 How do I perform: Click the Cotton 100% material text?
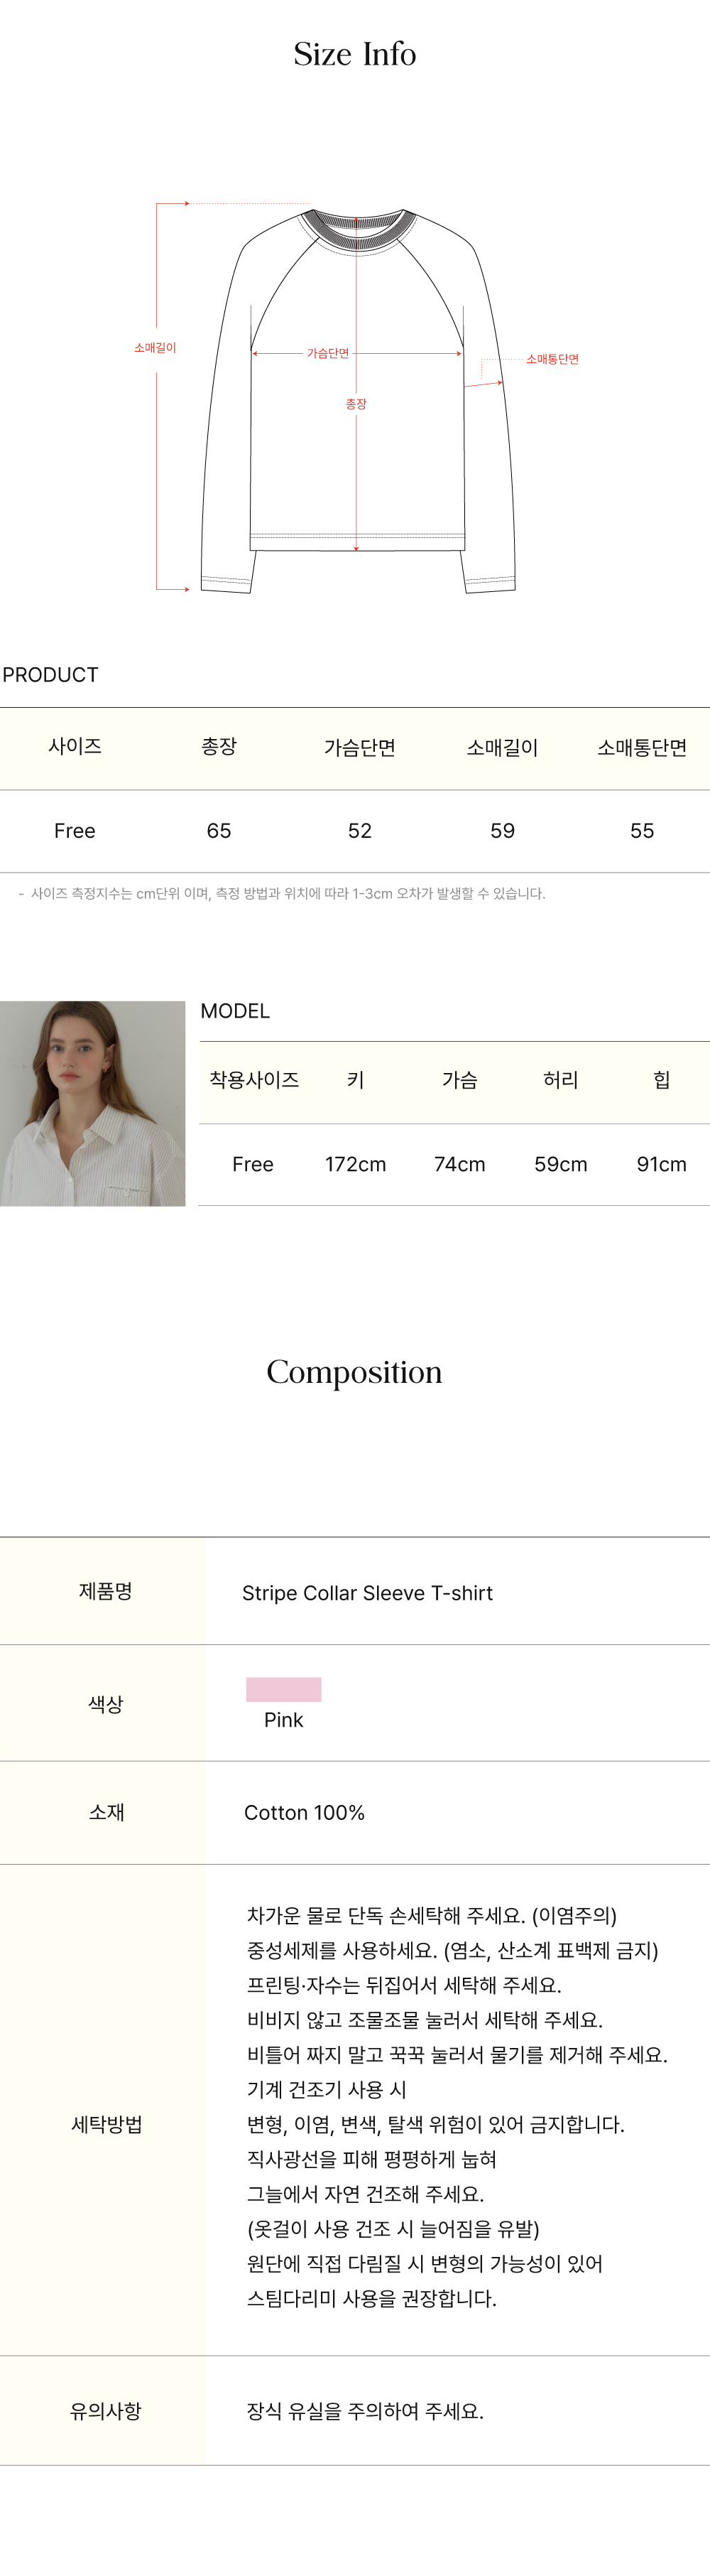(x=305, y=1812)
